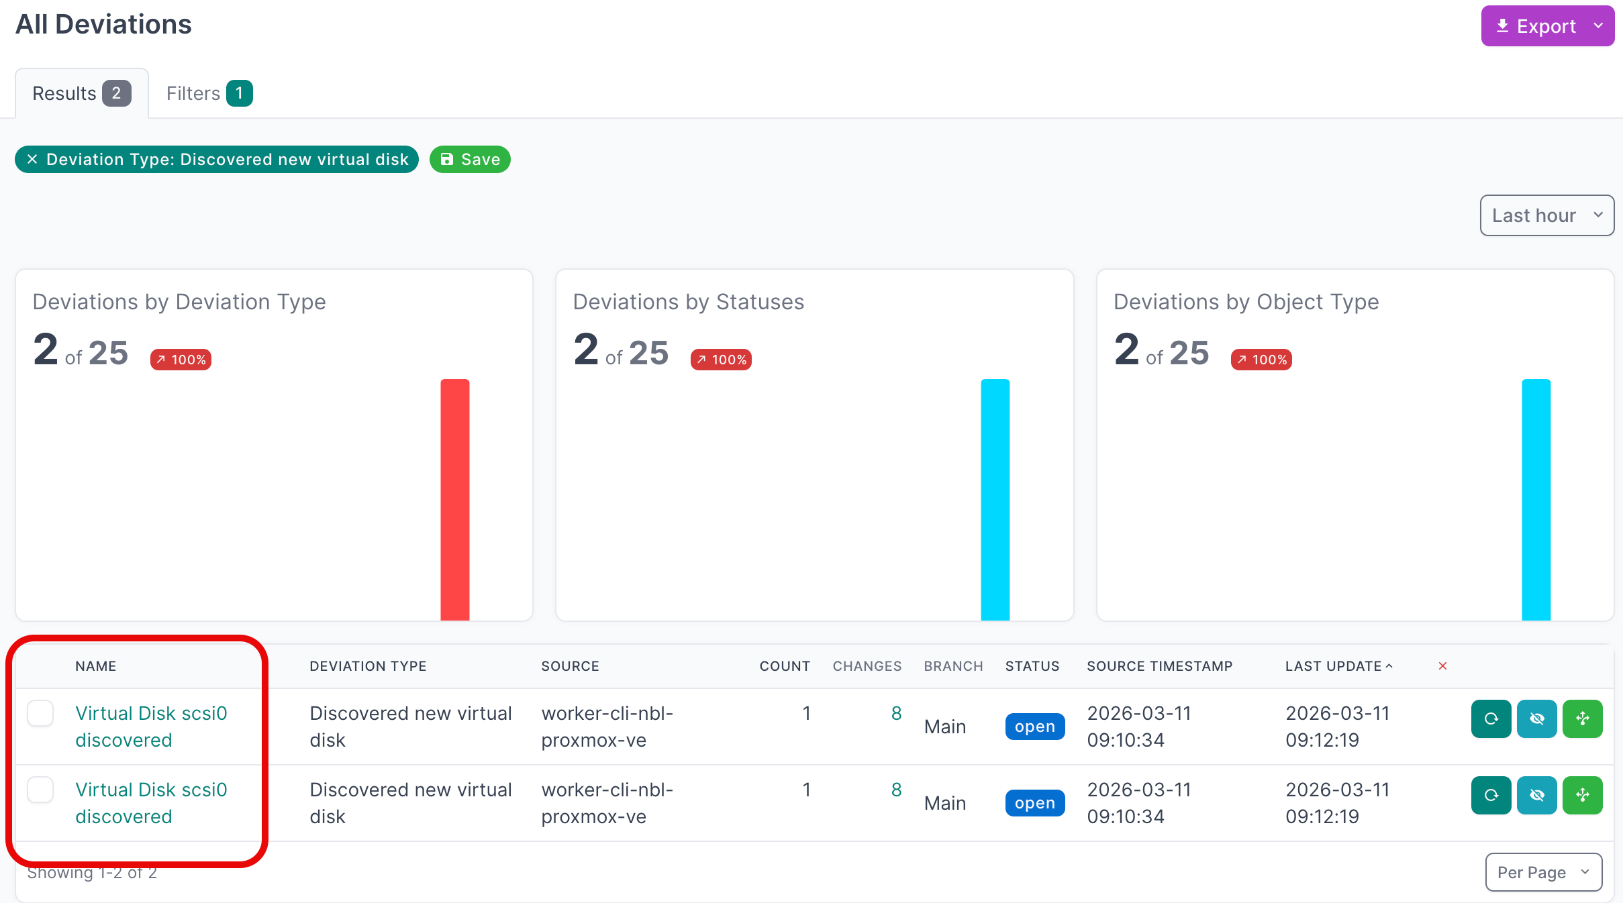Hide second deviation using crossed-eye icon

(1536, 795)
